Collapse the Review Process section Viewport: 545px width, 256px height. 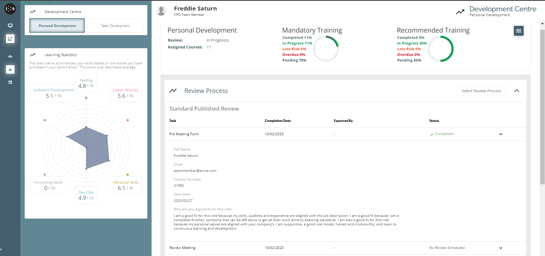517,91
